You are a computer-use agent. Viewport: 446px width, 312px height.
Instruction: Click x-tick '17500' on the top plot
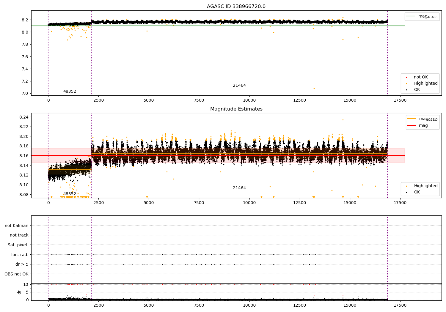coord(400,100)
